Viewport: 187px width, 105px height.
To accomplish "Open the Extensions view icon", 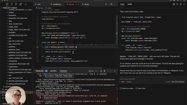I will tap(21, 4).
